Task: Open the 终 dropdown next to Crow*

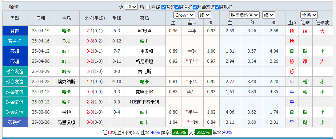Action: (205, 15)
